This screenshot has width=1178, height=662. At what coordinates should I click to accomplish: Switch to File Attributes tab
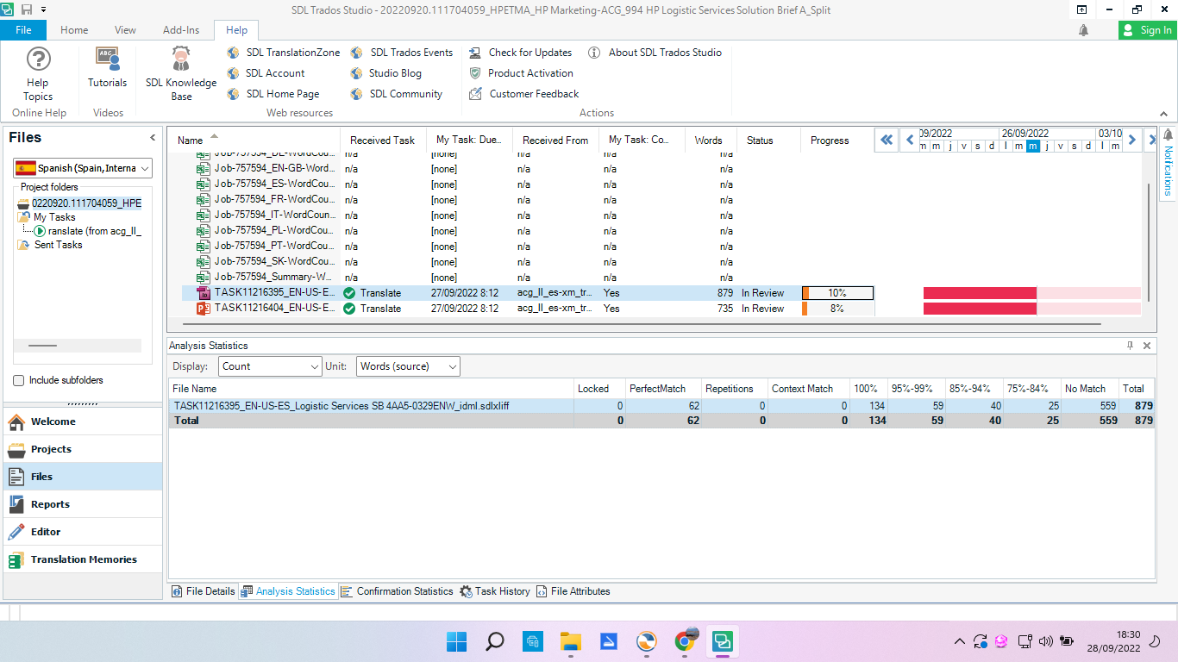pos(573,591)
